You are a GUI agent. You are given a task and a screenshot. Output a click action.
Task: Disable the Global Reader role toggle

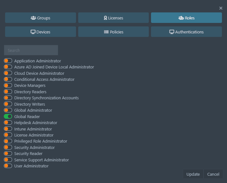(x=8, y=116)
